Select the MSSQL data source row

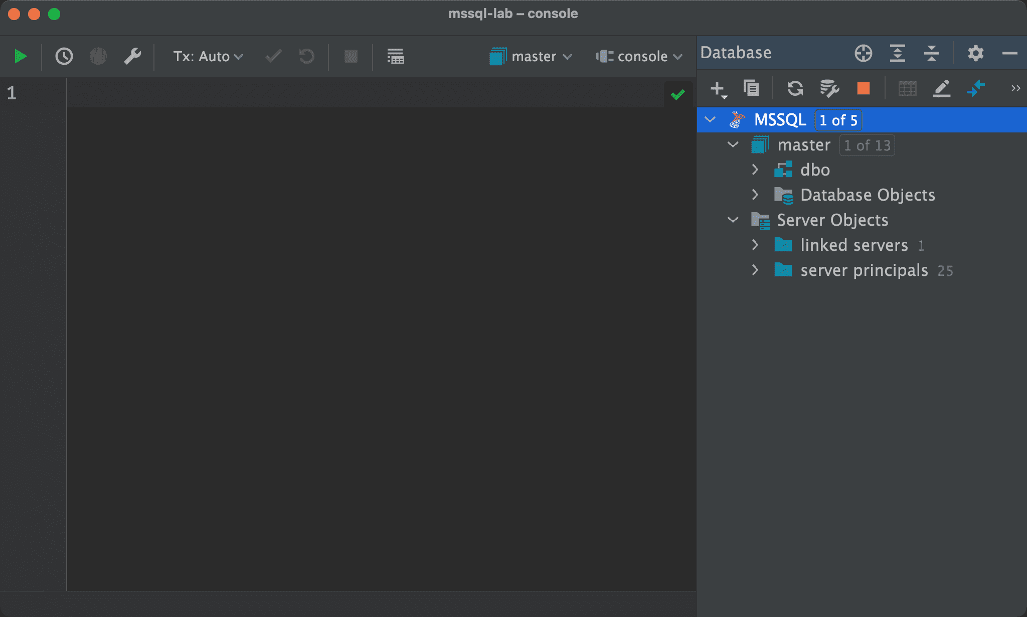point(862,120)
